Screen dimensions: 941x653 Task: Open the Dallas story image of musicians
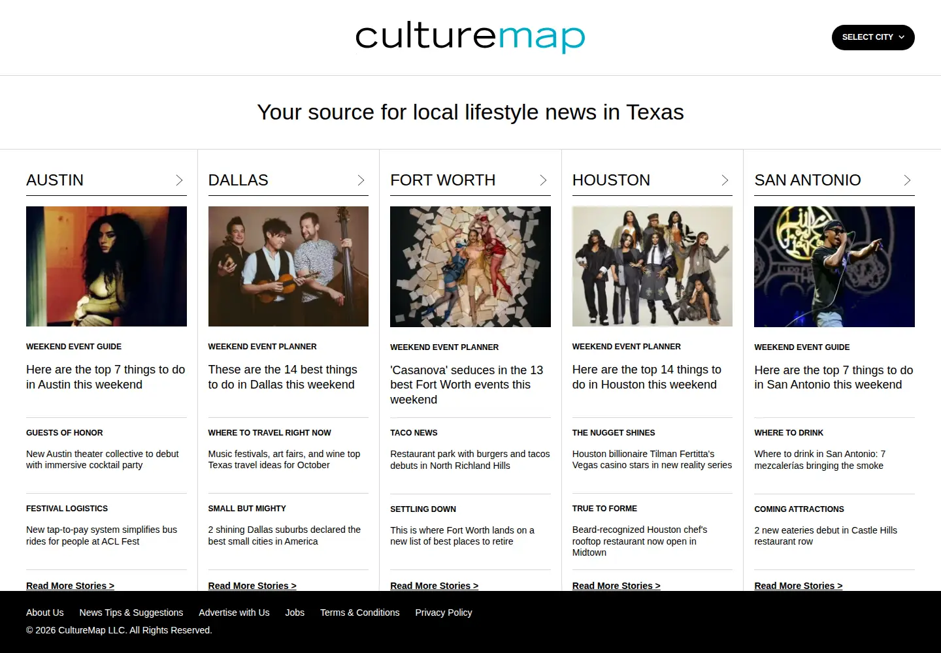click(288, 266)
